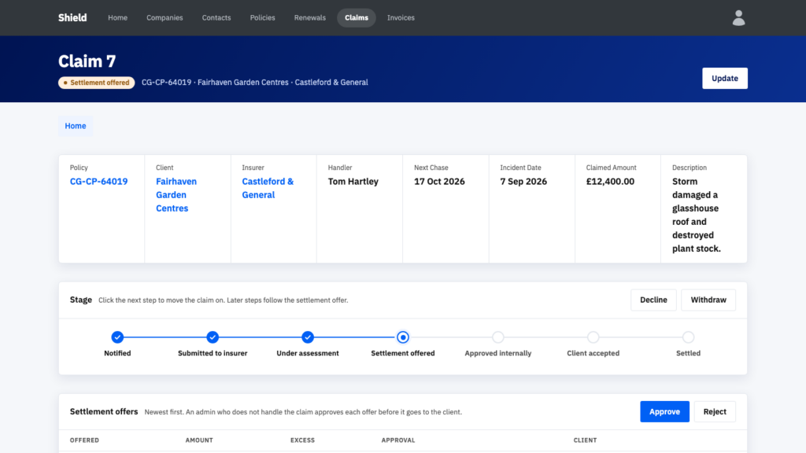This screenshot has width=806, height=453.
Task: Click the OFFERED column header
Action: pos(84,440)
